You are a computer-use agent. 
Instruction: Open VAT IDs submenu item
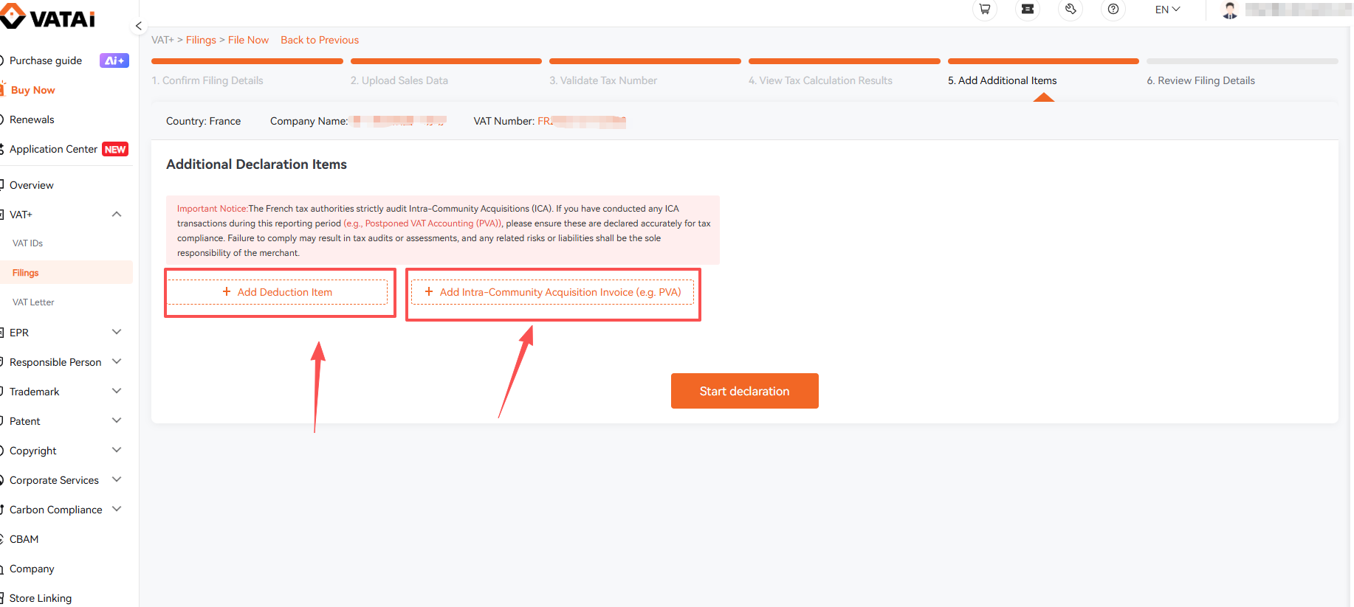click(27, 243)
